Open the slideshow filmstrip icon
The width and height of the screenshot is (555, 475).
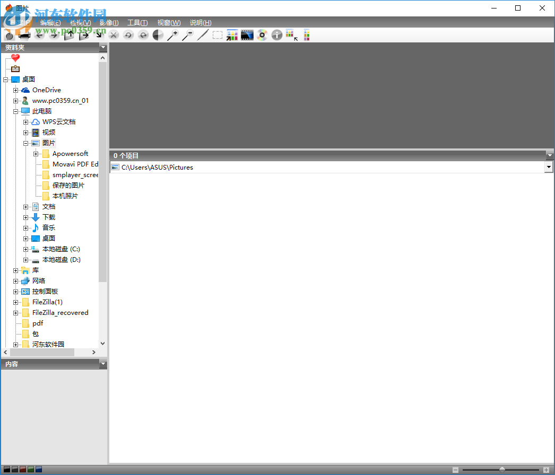click(247, 36)
